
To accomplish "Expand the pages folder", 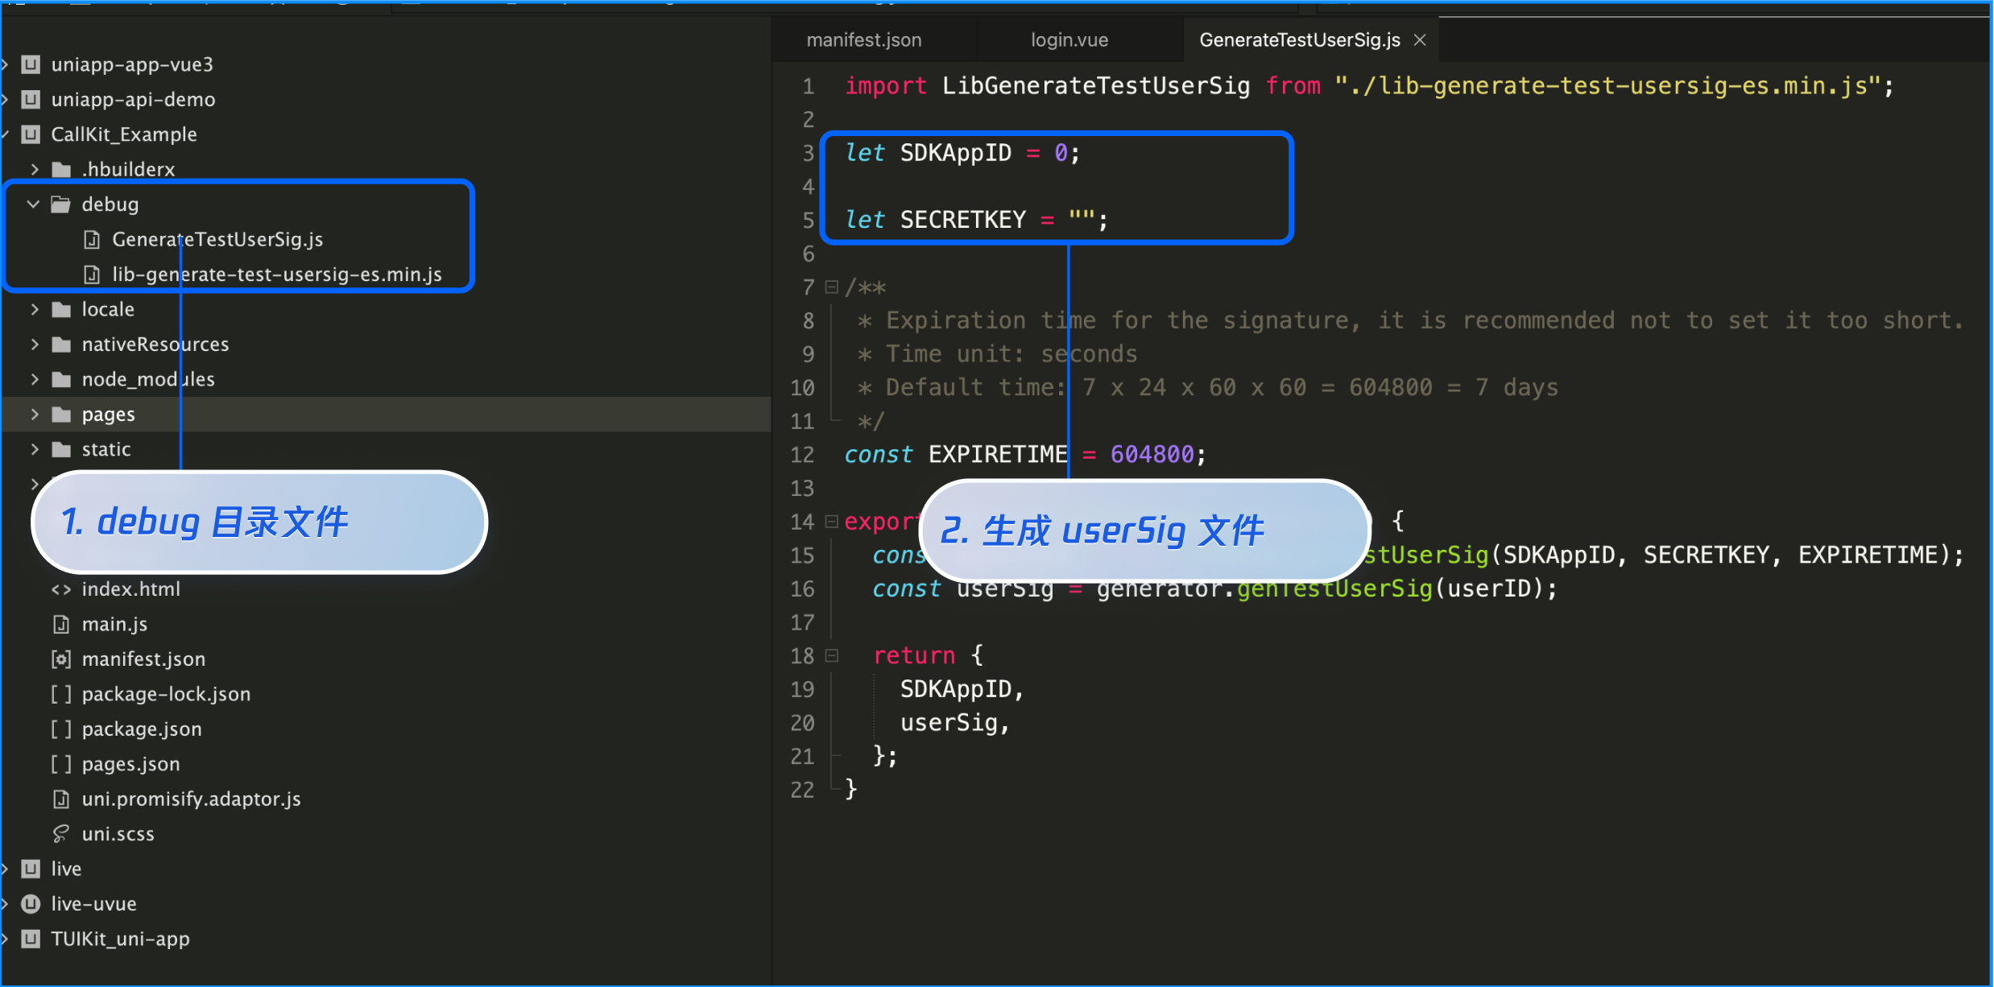I will pyautogui.click(x=35, y=415).
